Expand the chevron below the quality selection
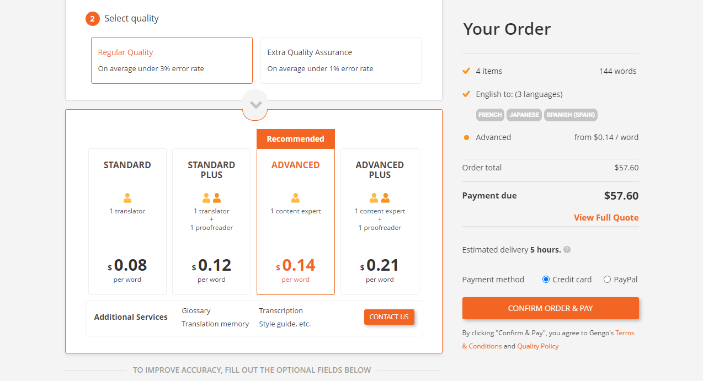Viewport: 703px width, 381px height. 255,104
